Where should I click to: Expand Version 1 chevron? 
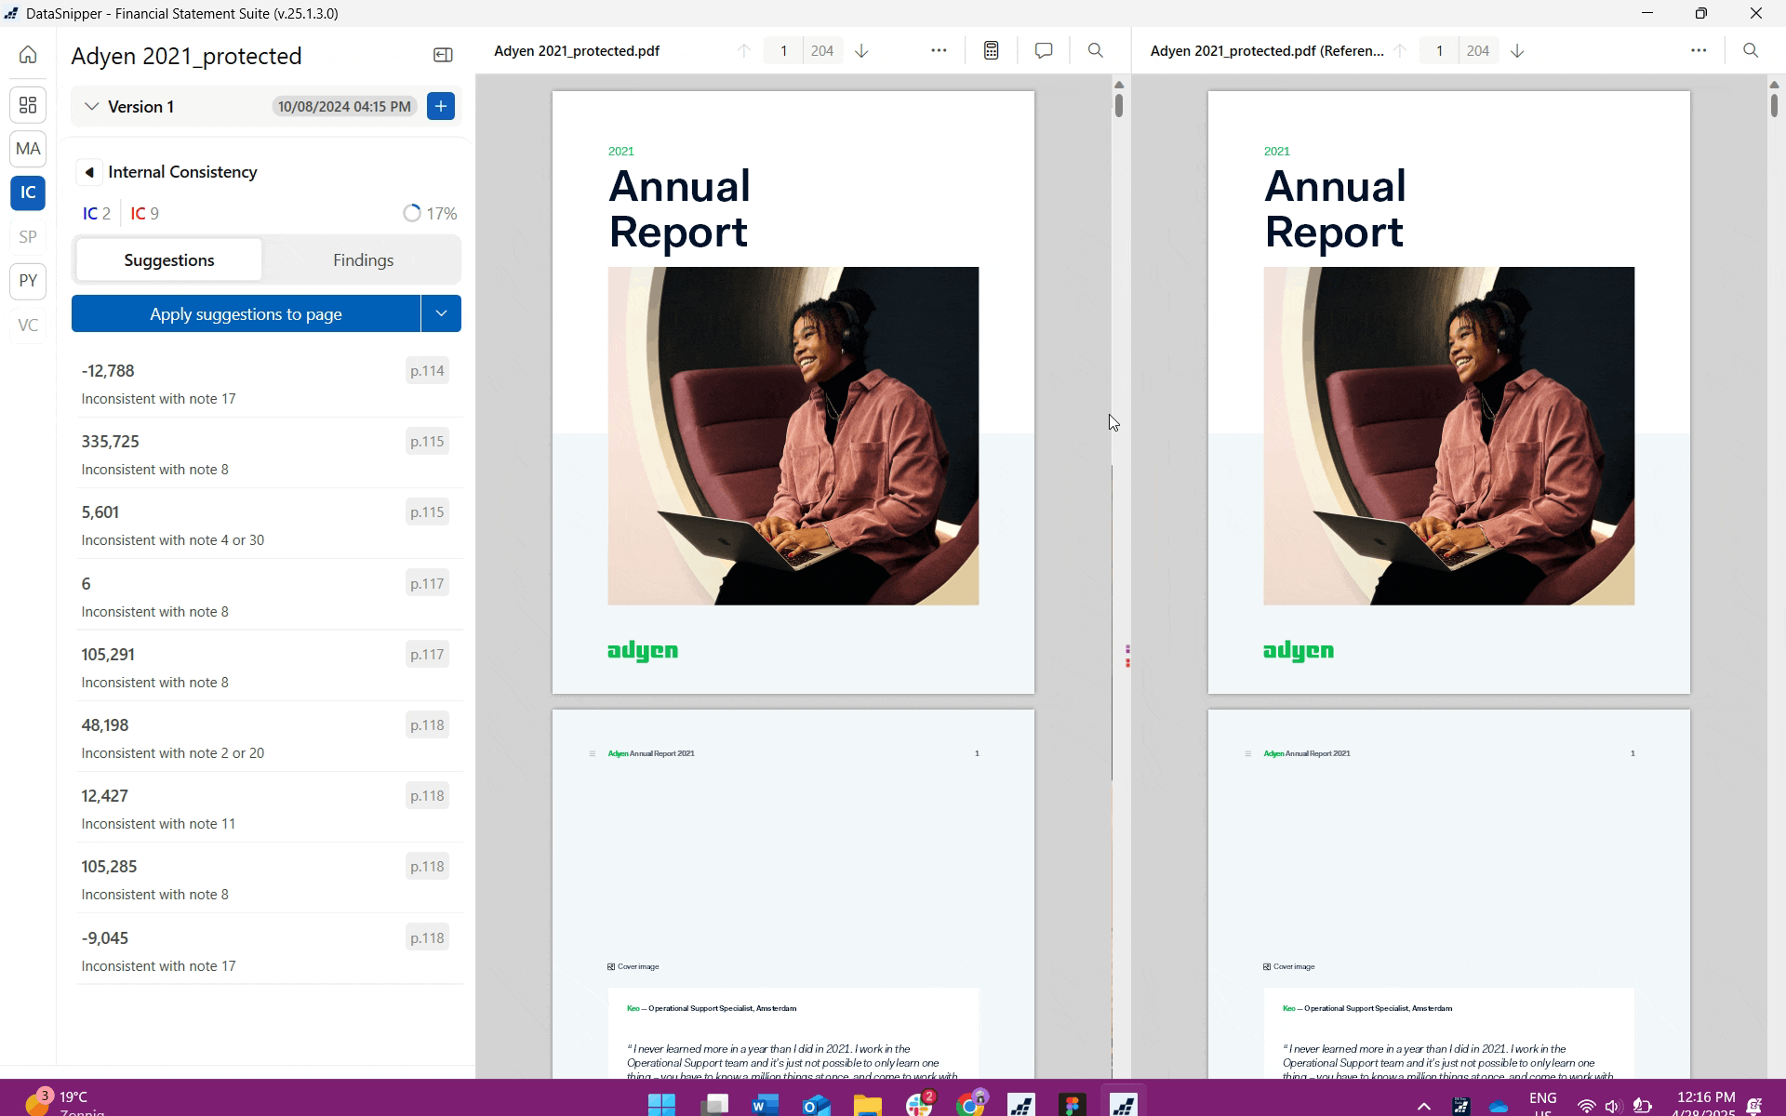[91, 107]
